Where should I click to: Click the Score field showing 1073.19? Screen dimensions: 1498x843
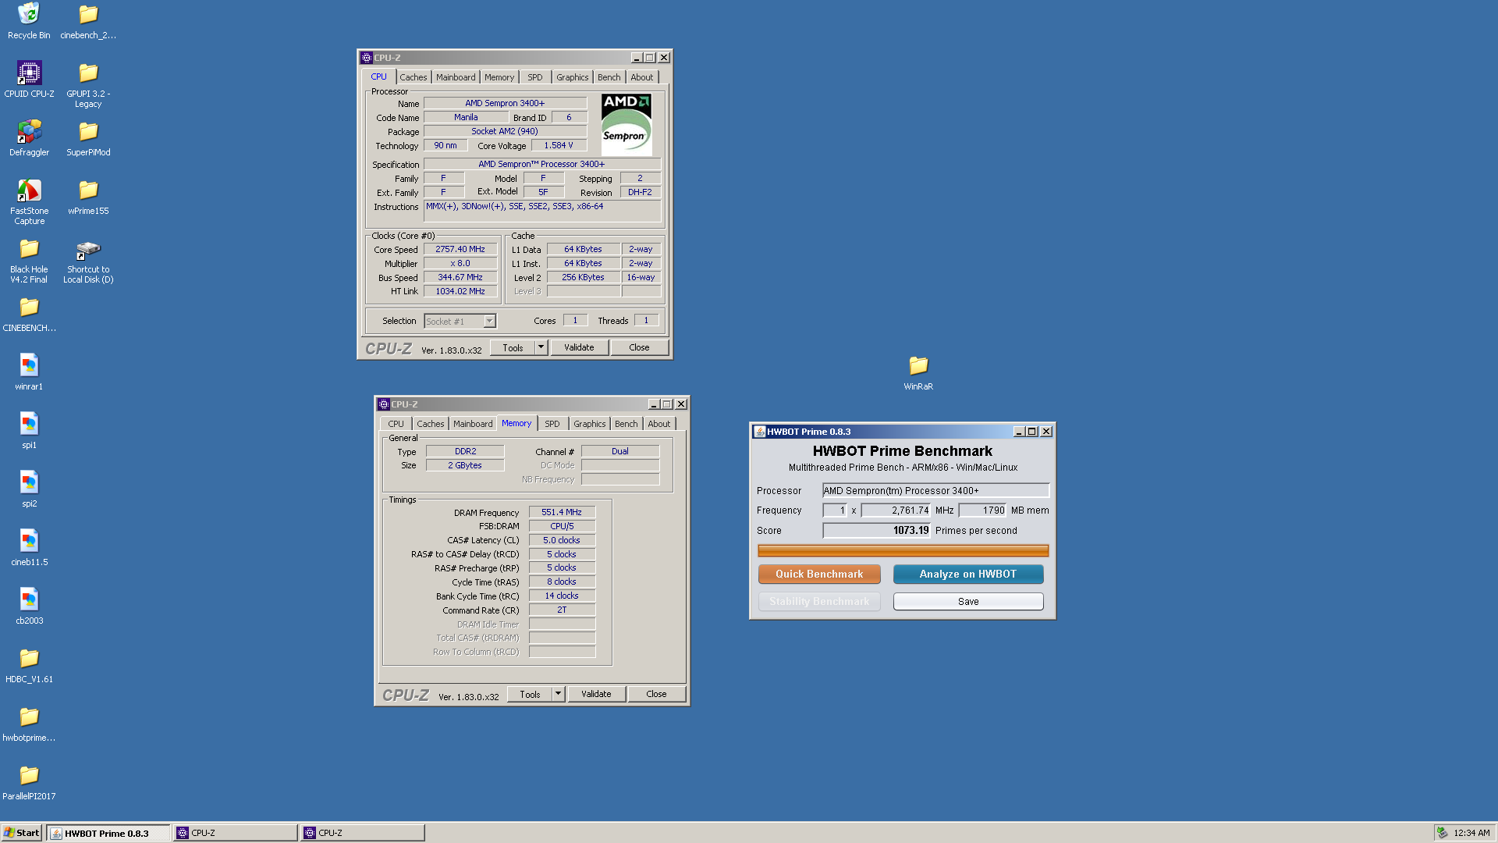click(877, 531)
